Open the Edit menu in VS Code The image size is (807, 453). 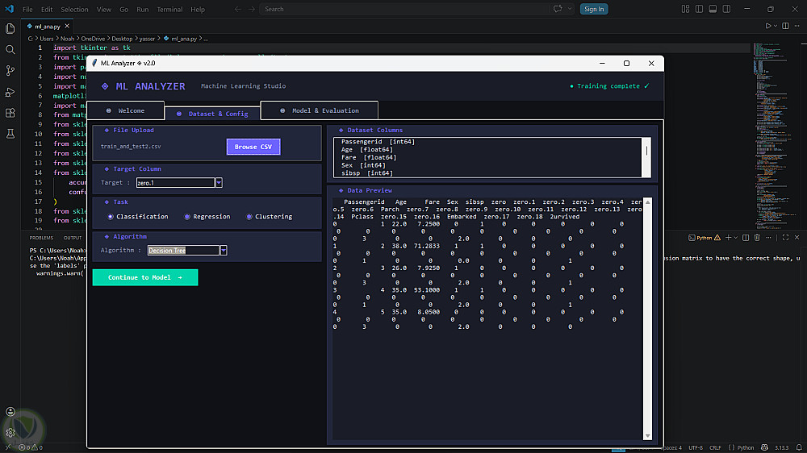point(47,9)
